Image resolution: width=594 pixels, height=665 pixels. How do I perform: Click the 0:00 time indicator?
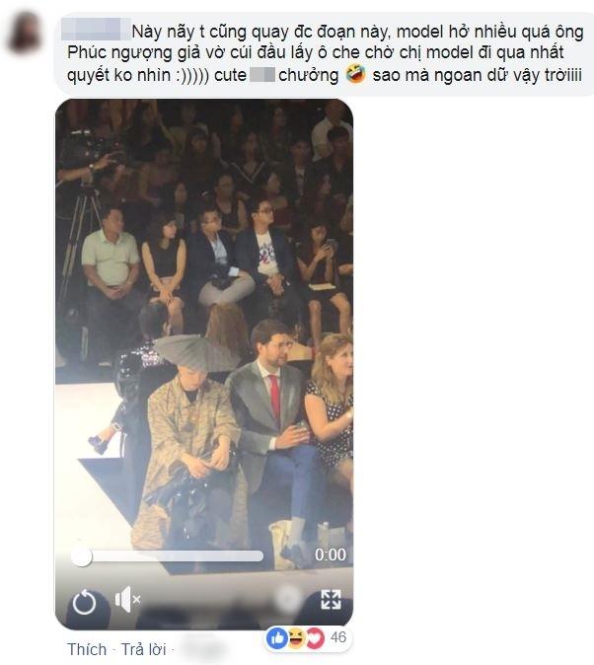click(x=331, y=554)
